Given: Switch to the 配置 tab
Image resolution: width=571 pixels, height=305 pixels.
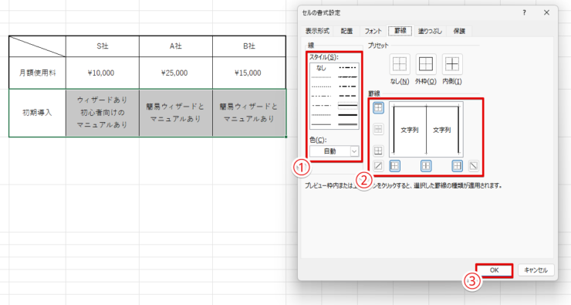Looking at the screenshot, I should coord(346,31).
